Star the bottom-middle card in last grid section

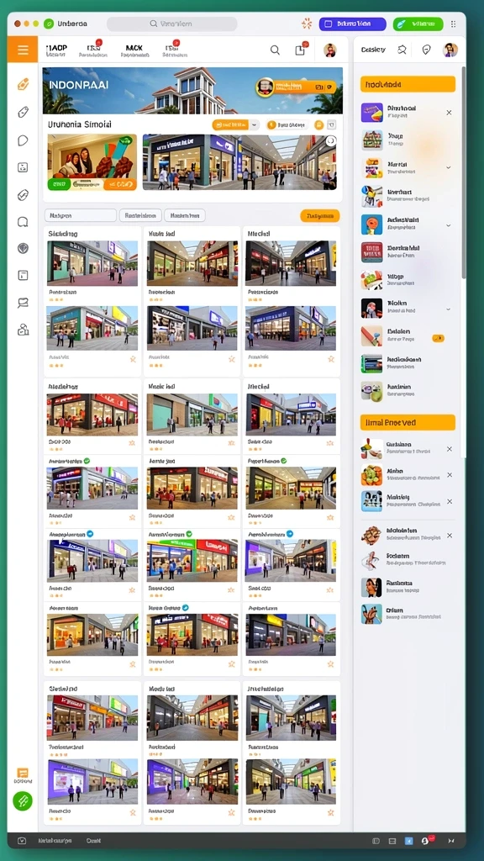231,812
